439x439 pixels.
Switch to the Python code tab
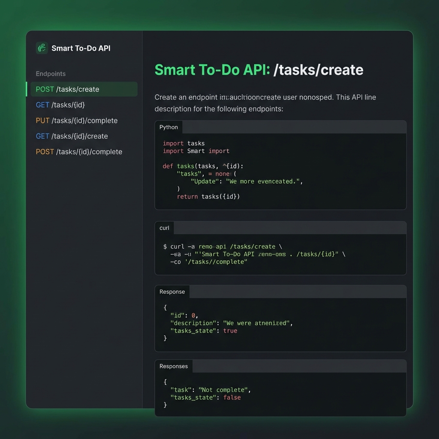[168, 127]
